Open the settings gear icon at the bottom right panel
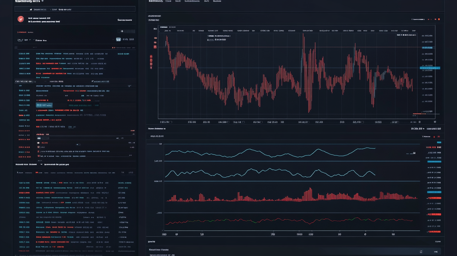Screen dimensions: 457x256 421,251
